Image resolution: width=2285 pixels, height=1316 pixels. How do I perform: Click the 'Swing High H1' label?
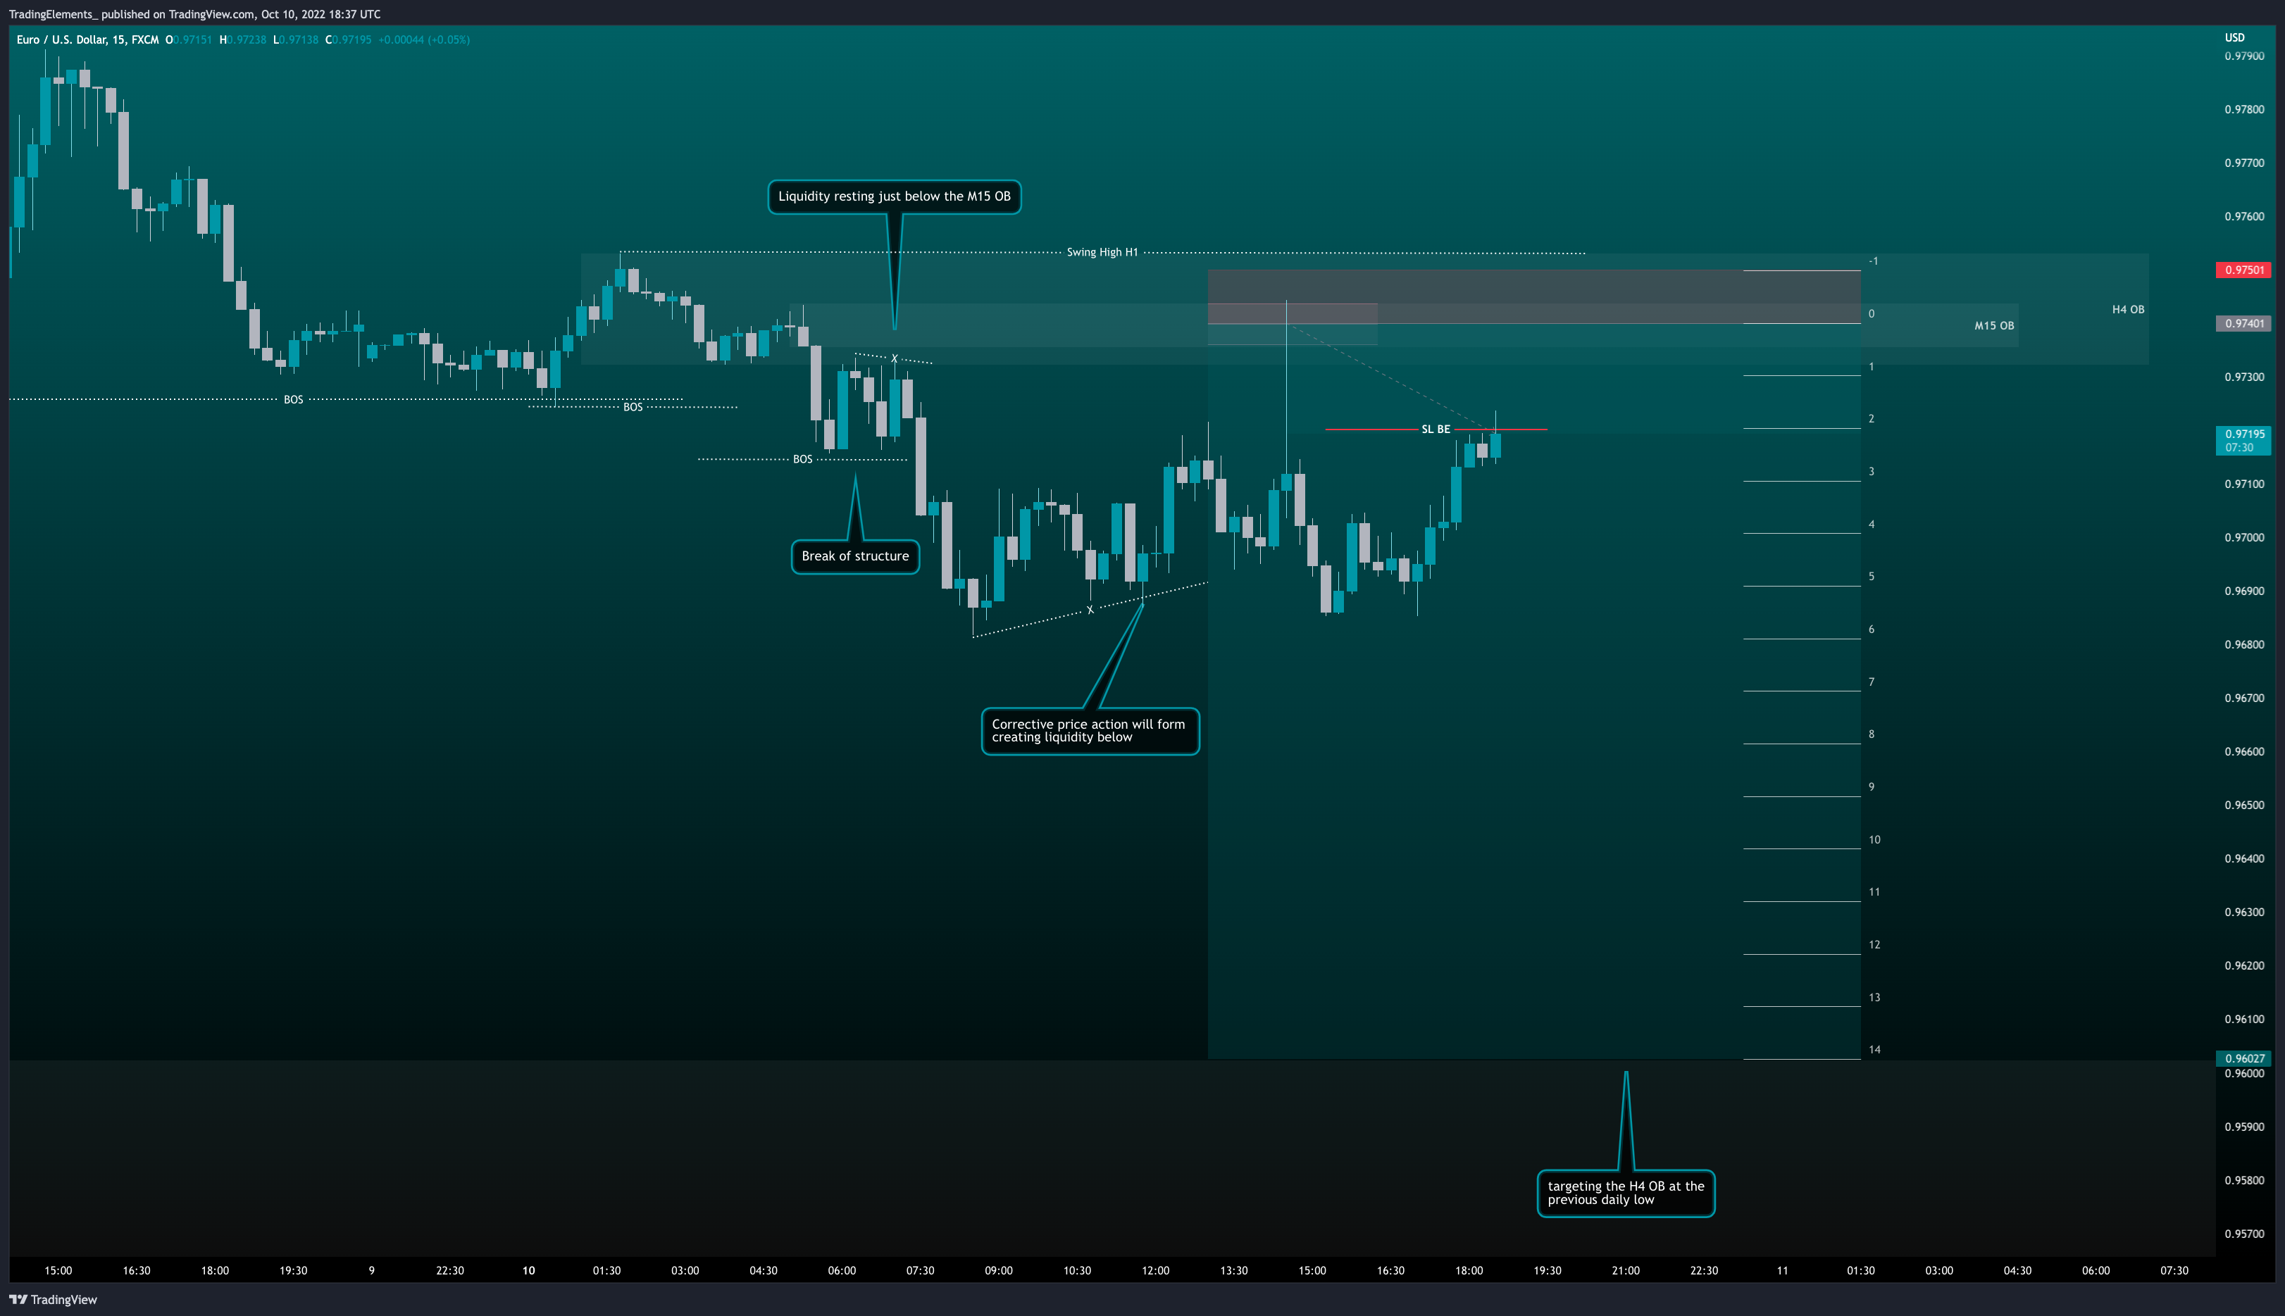pyautogui.click(x=1102, y=252)
